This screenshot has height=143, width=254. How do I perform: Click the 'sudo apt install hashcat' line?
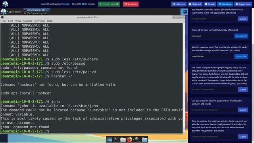[26, 93]
